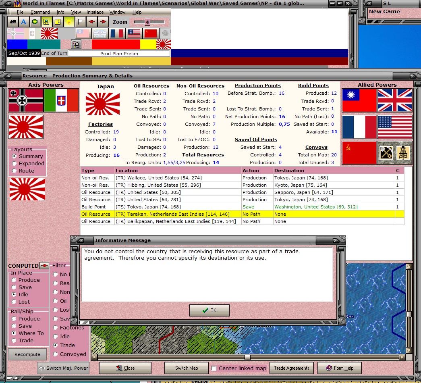Screen dimensions: 421x383
Task: Select the Convoyed filter option
Action: [70, 354]
